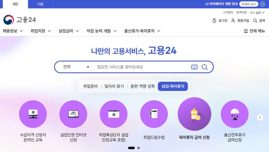
Task: Select the 실업인정 인터넷 신청 icon
Action: [73, 114]
